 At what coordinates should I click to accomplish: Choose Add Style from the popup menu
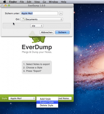[47, 99]
